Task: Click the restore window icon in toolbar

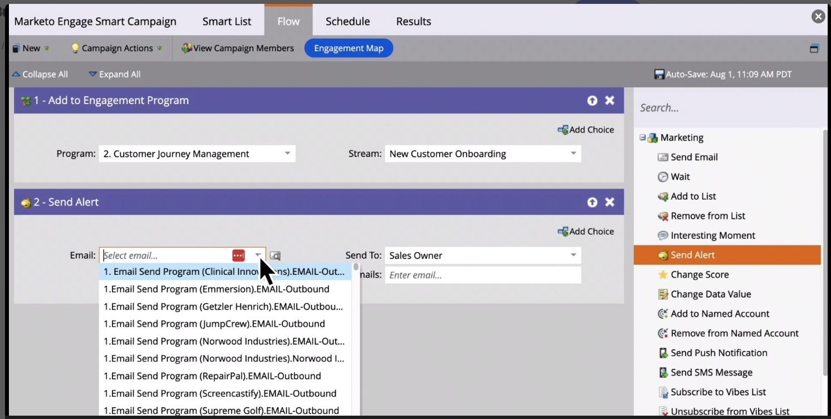Action: 814,48
